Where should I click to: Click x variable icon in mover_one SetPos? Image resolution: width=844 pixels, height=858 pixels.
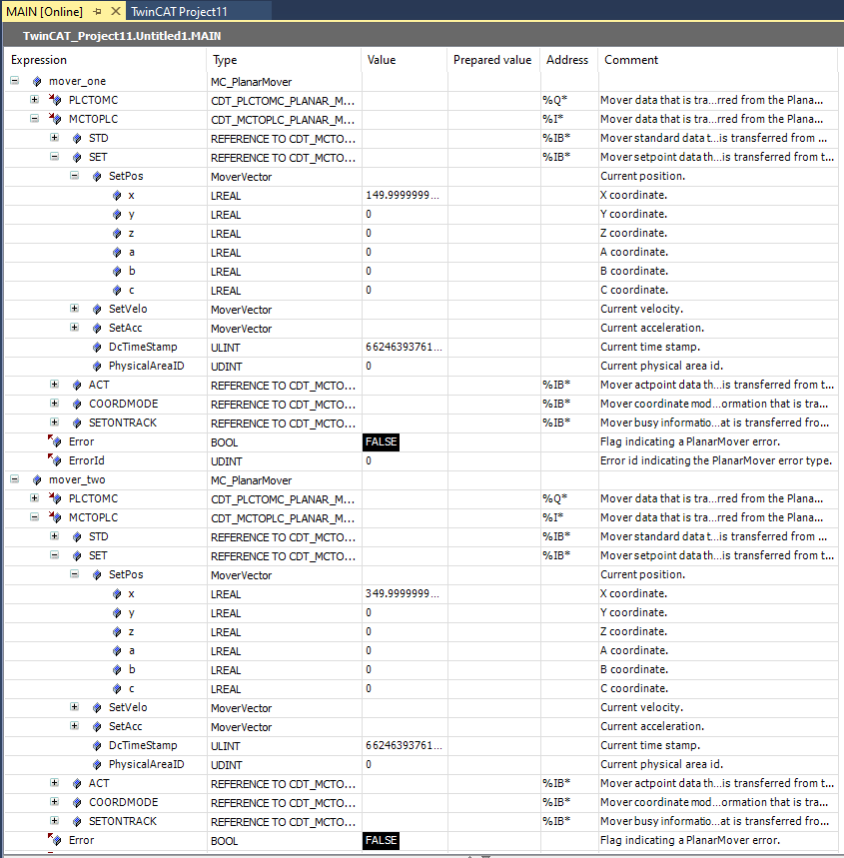(x=117, y=196)
